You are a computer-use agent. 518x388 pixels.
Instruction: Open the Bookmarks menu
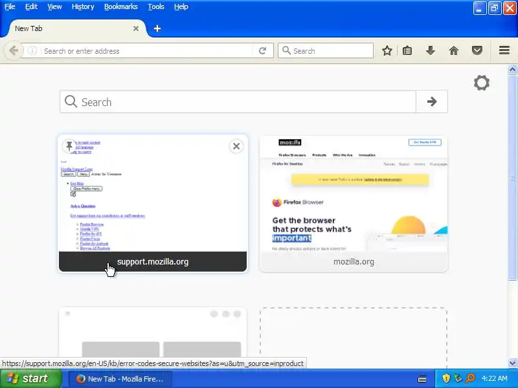click(121, 6)
